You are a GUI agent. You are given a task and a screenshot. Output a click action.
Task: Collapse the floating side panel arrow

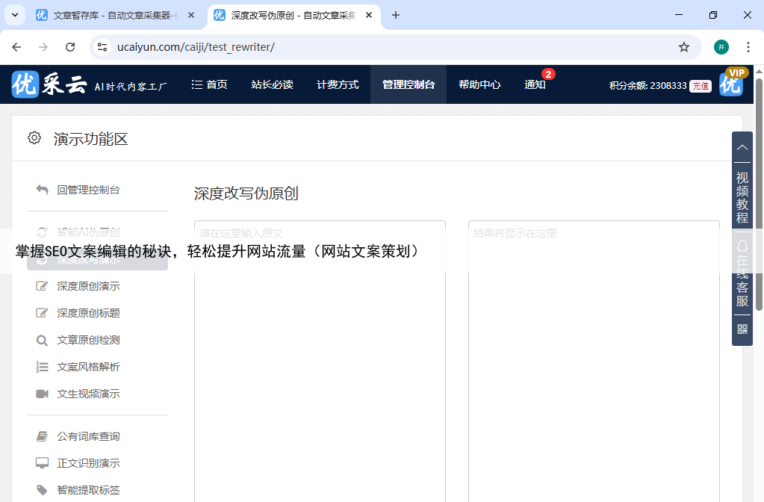click(x=742, y=147)
